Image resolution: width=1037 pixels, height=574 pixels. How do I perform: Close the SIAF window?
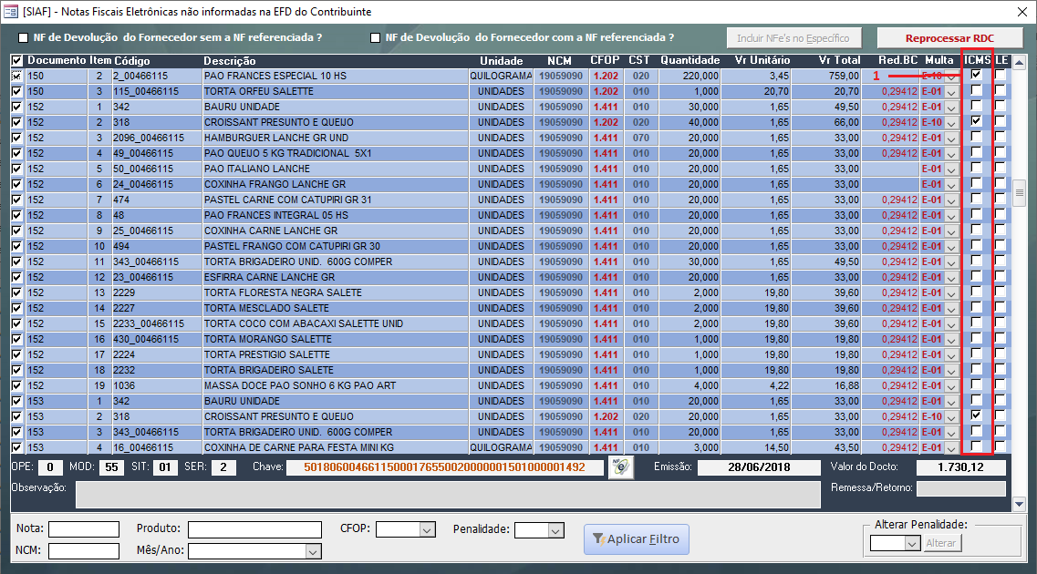1020,11
